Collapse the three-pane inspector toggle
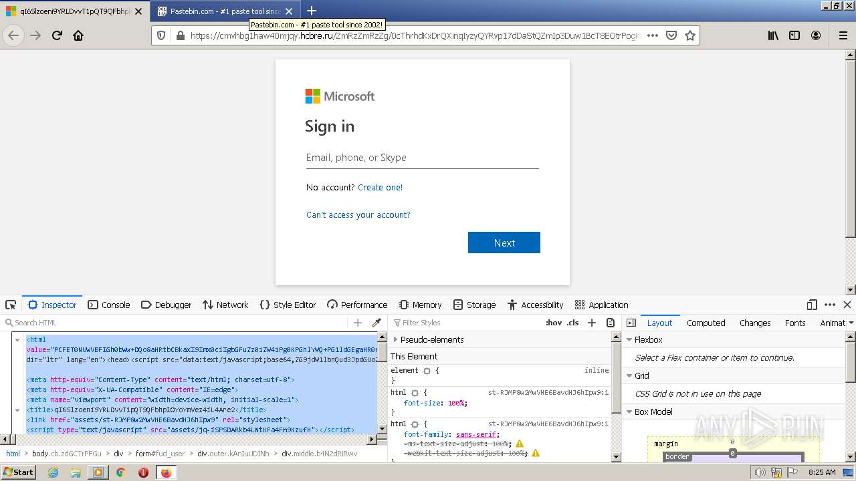Screen dimensions: 856x481 (631, 323)
